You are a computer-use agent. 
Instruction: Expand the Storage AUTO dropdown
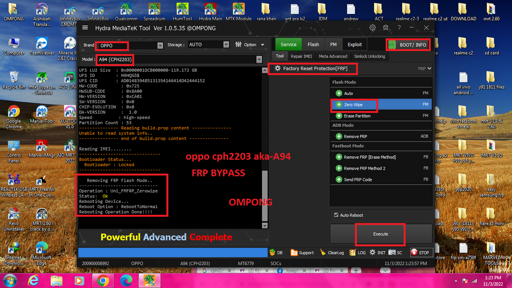(226, 45)
